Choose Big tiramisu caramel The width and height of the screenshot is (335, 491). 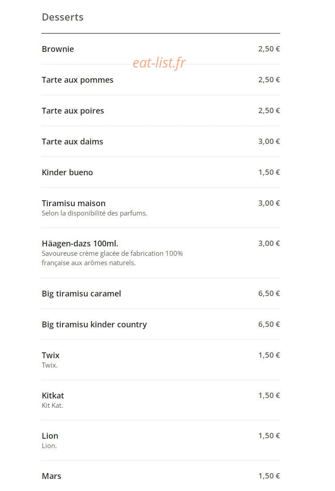pyautogui.click(x=161, y=293)
